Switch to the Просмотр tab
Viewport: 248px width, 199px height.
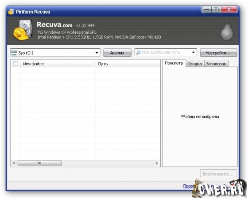click(174, 63)
